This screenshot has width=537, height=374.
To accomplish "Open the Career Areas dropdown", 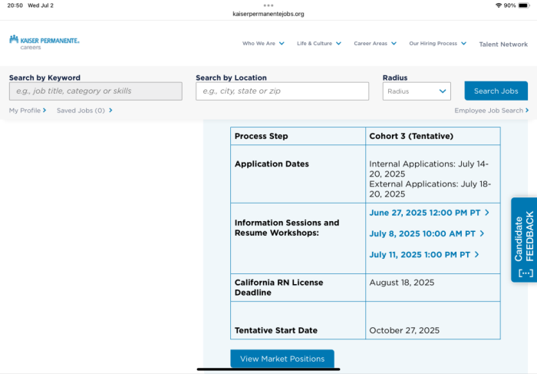I will tap(374, 44).
